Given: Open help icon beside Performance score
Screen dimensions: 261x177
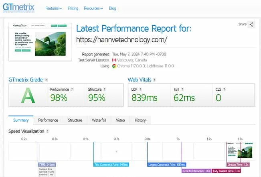Looking at the screenshot, I should click(x=72, y=90).
